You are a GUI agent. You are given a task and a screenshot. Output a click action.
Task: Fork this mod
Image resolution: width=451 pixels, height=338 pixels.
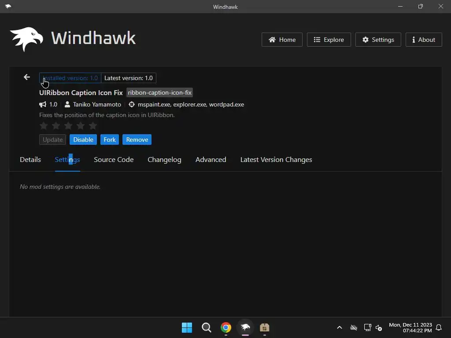point(110,140)
